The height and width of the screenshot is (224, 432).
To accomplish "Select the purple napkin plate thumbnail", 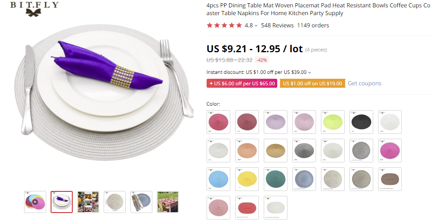I will (x=62, y=202).
